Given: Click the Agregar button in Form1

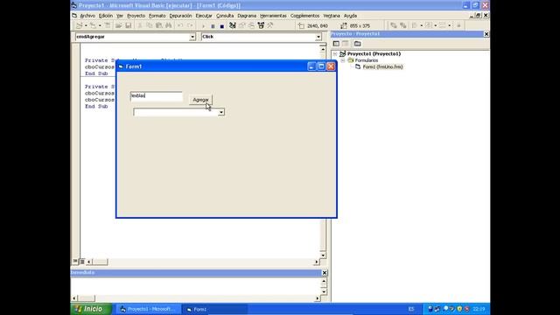Looking at the screenshot, I should [200, 100].
